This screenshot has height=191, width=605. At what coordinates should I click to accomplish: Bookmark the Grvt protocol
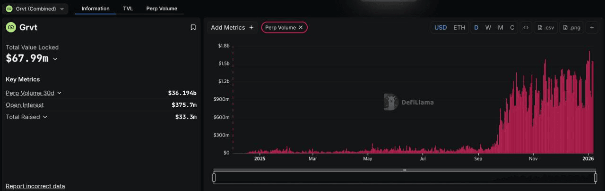click(193, 27)
